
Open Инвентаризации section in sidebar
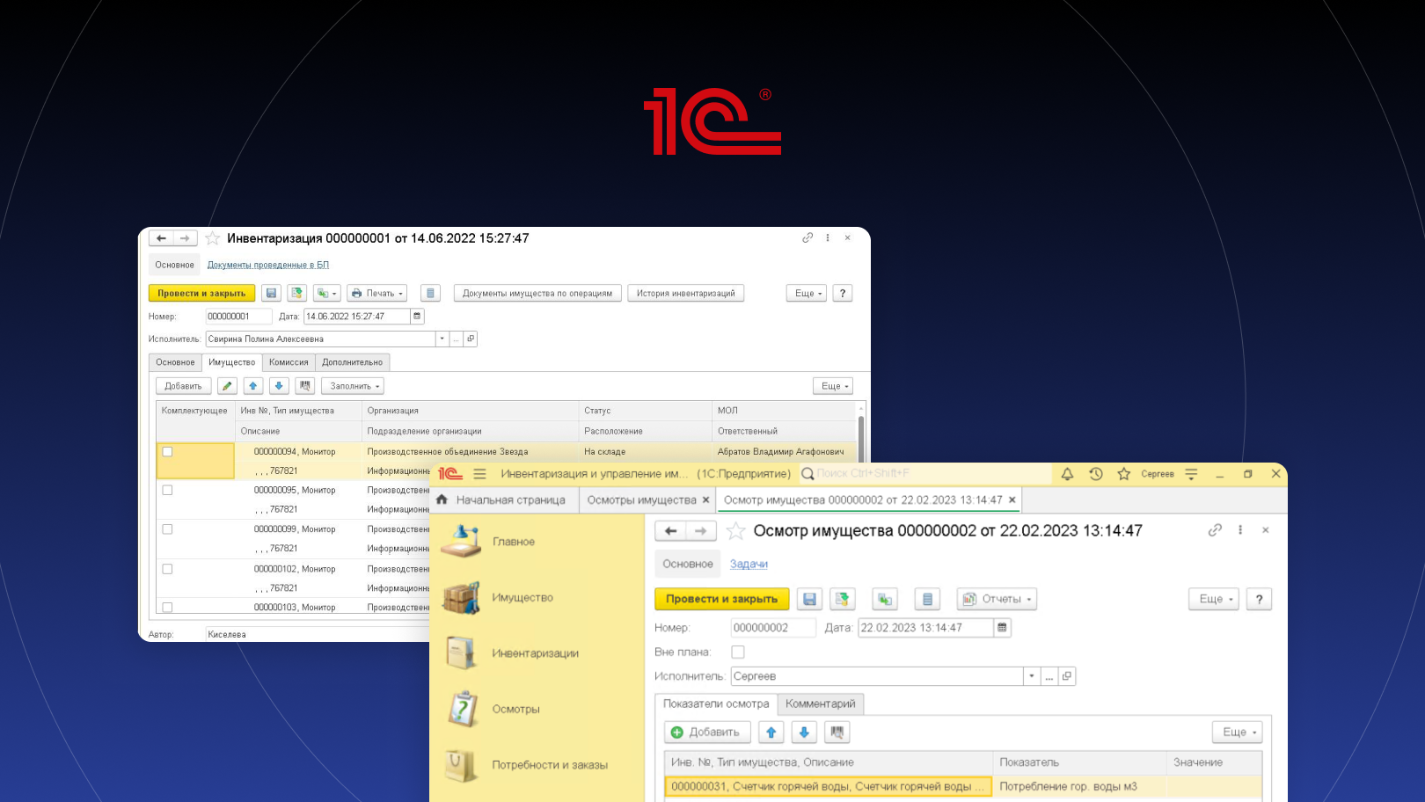pos(534,653)
